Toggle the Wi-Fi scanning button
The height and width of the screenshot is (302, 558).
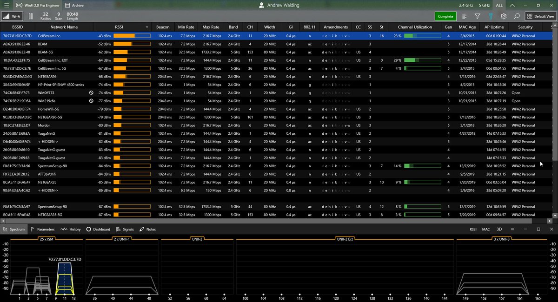[12, 16]
